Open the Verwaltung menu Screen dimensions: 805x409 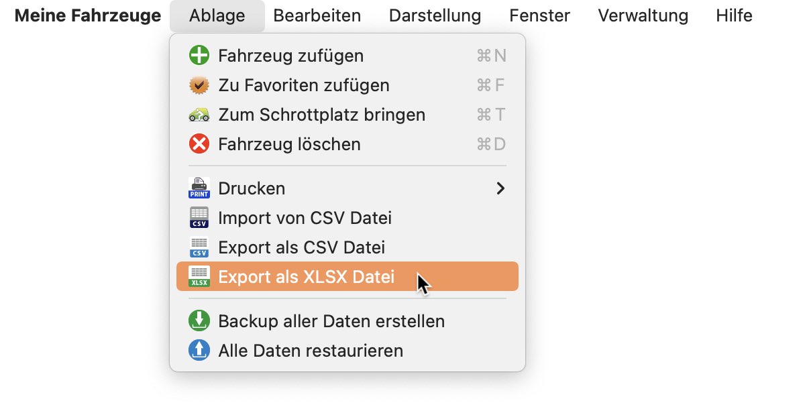click(643, 15)
